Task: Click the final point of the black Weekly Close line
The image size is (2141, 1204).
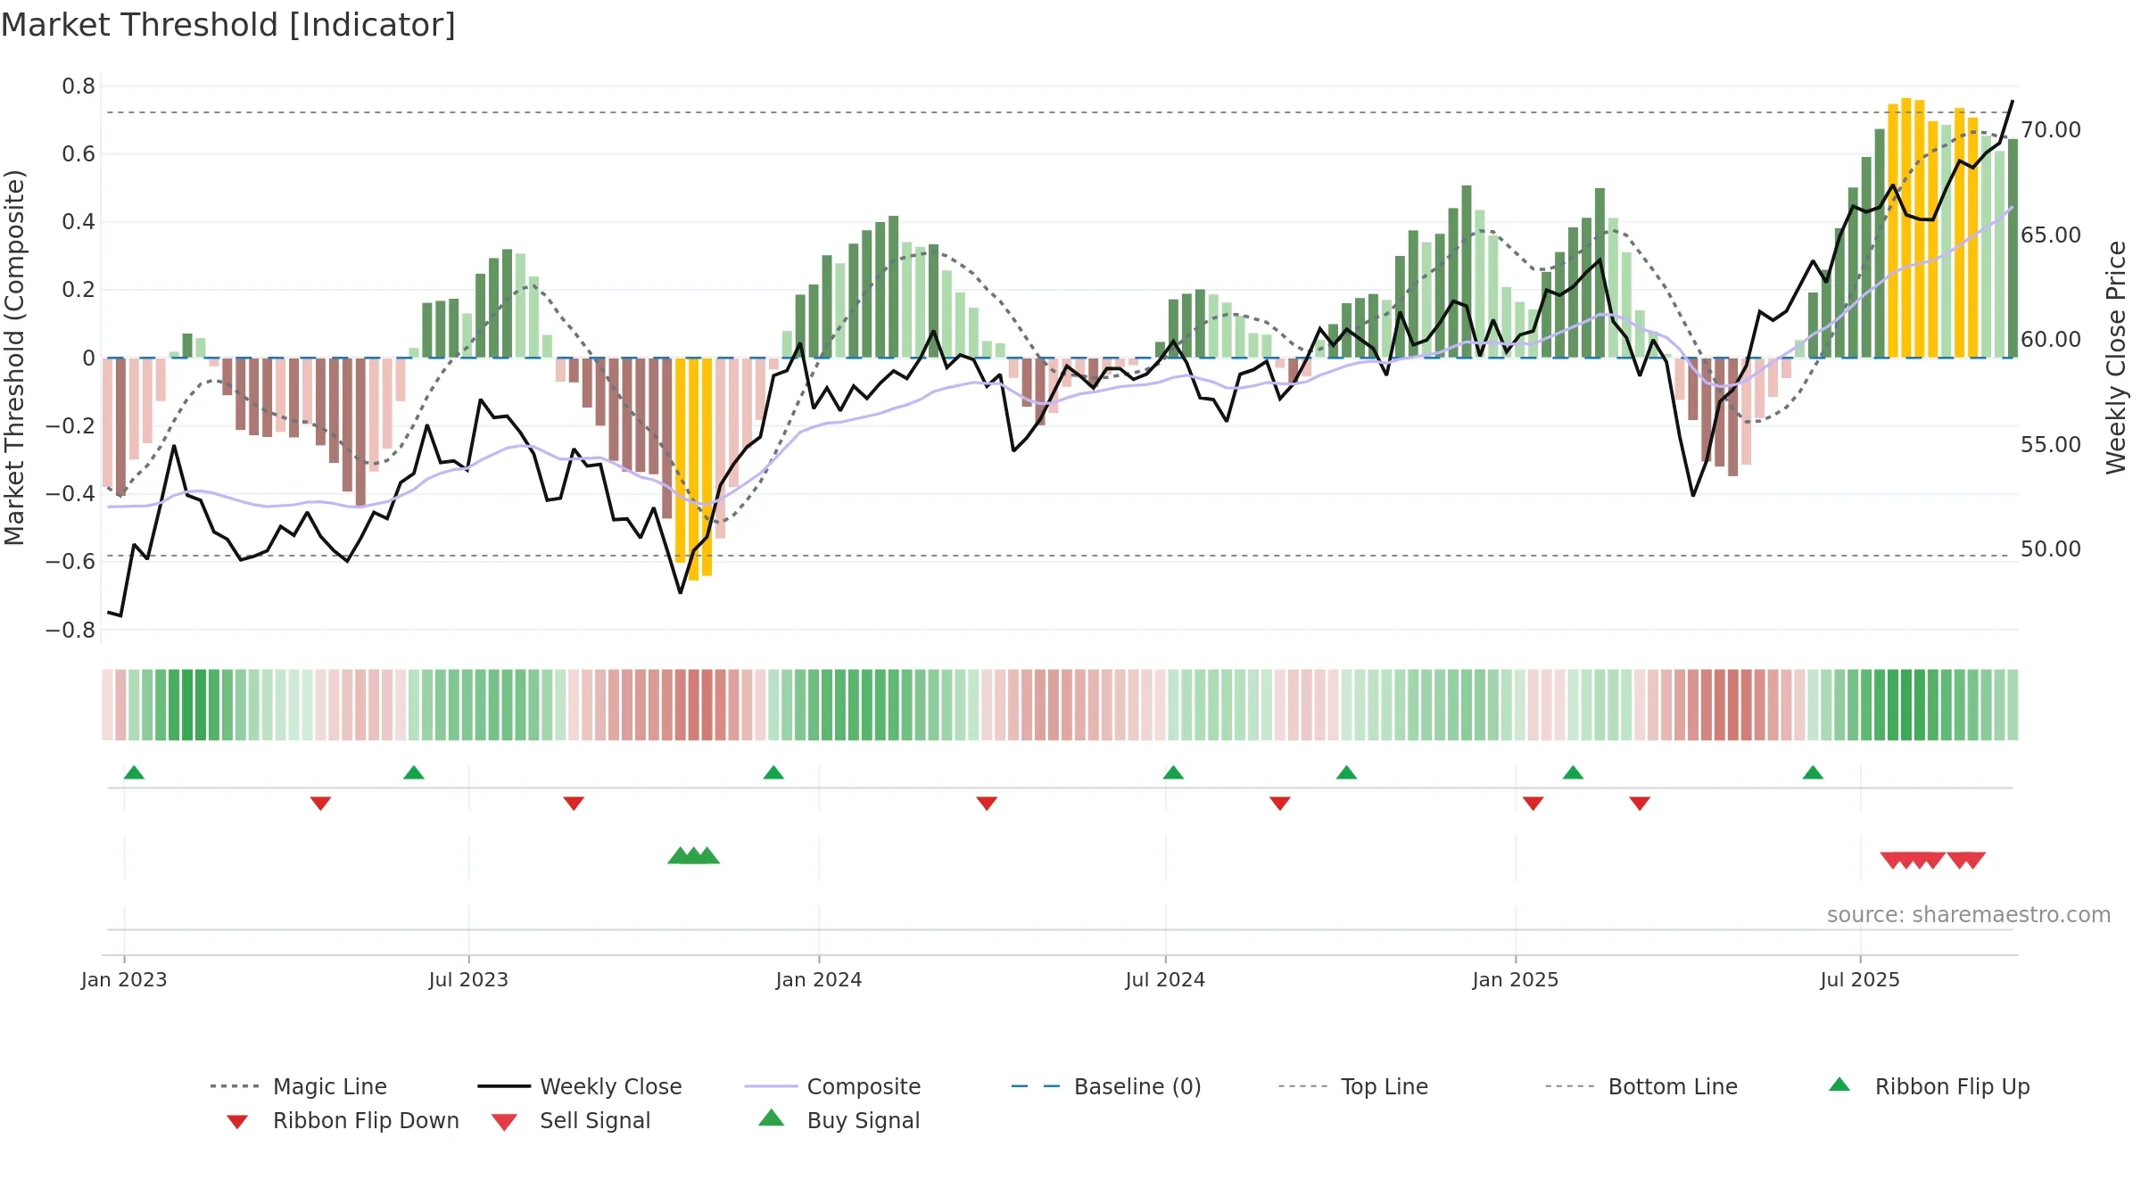Action: pyautogui.click(x=2013, y=101)
